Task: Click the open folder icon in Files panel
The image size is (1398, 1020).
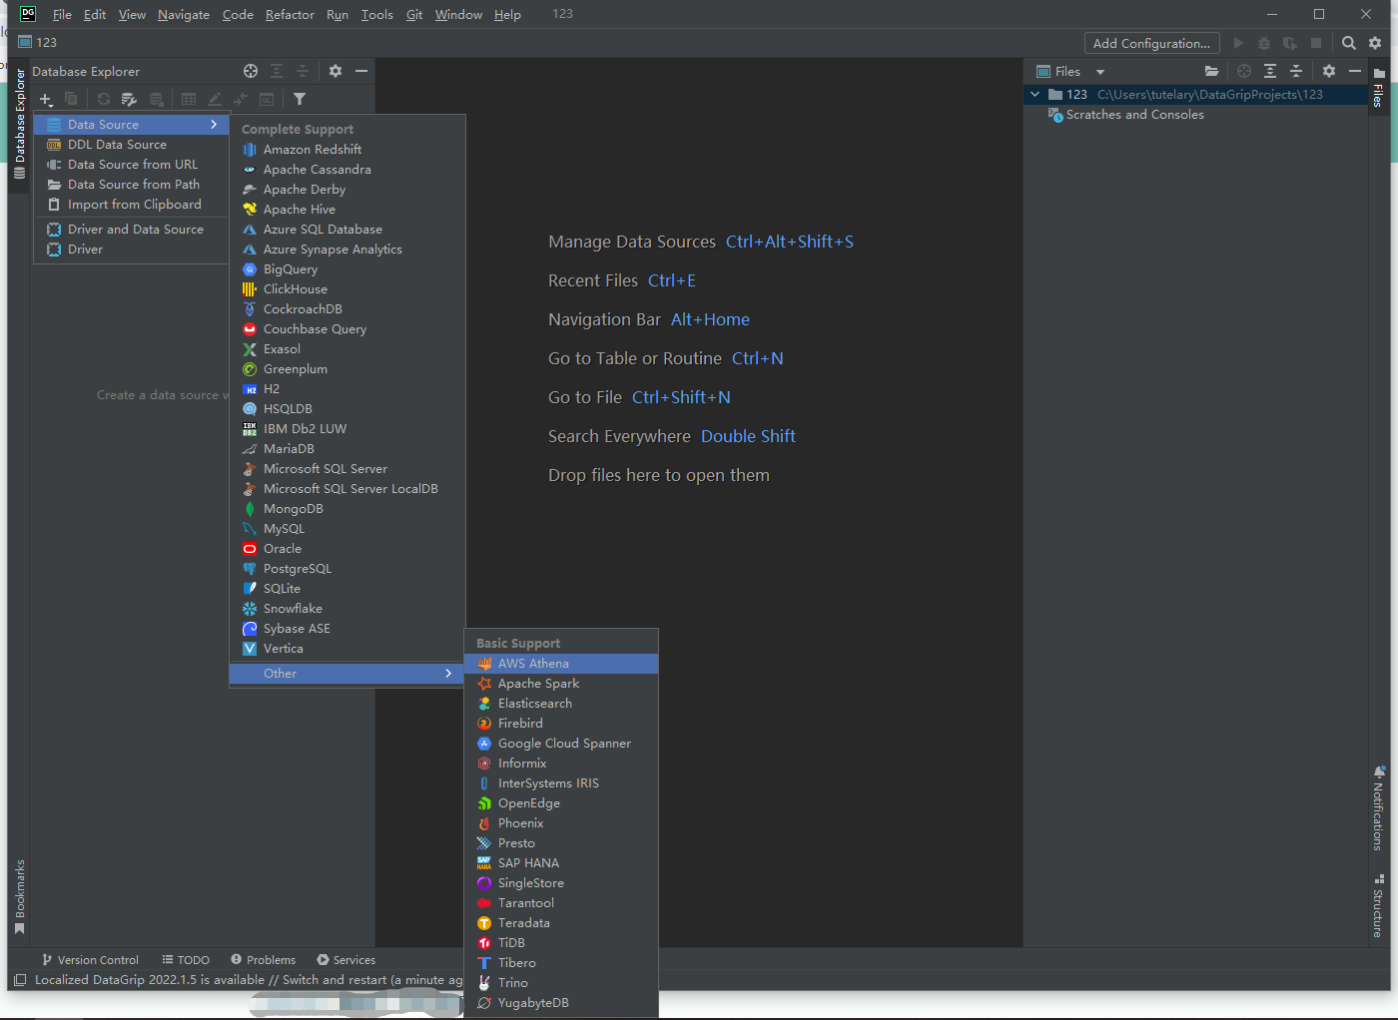Action: (1211, 71)
